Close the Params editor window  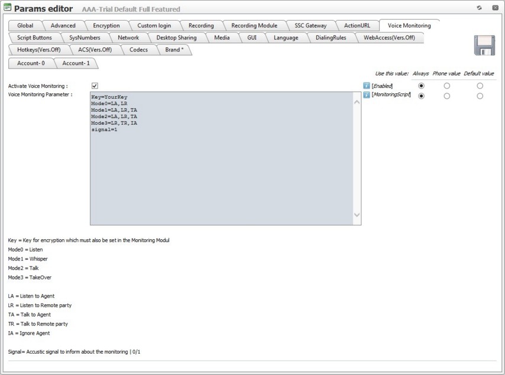tap(495, 8)
